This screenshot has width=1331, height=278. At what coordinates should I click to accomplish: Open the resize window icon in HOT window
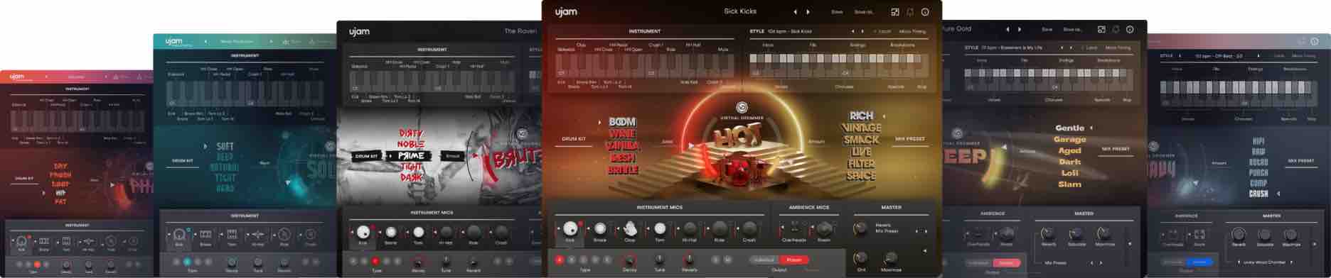[x=895, y=12]
